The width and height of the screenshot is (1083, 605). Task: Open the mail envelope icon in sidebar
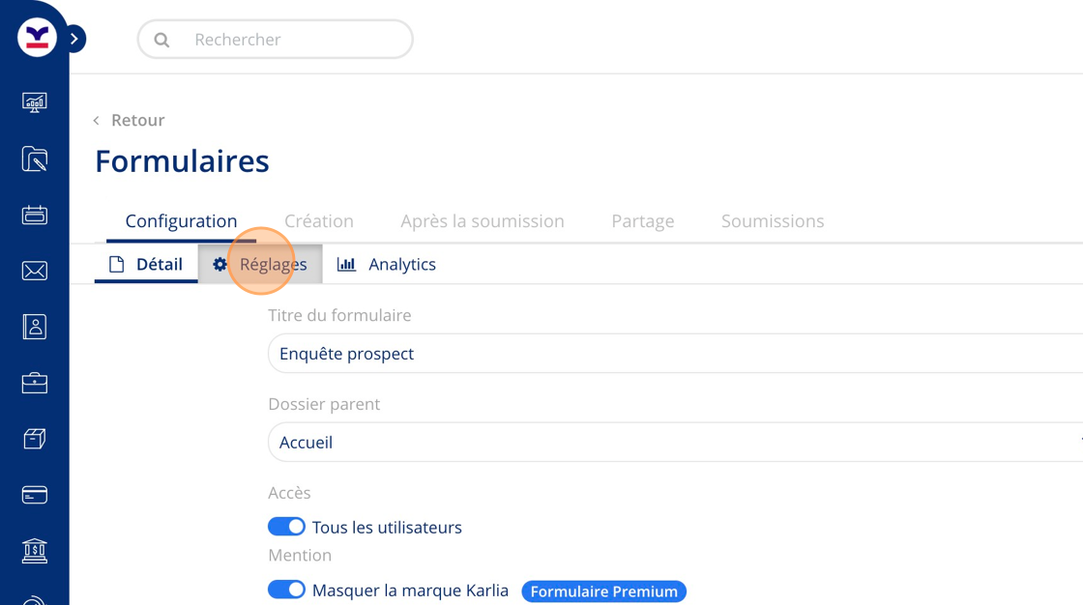pyautogui.click(x=35, y=271)
